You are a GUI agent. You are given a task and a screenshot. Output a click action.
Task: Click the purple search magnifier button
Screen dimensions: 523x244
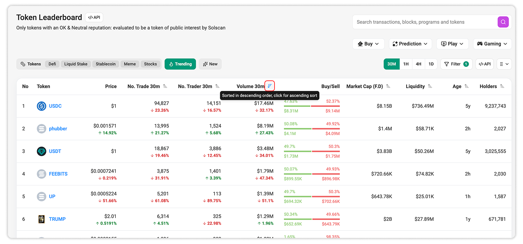click(503, 22)
